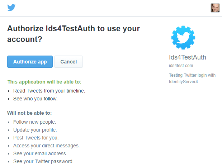222x166 pixels.
Task: Open the user profile avatar menu
Action: pos(215,8)
